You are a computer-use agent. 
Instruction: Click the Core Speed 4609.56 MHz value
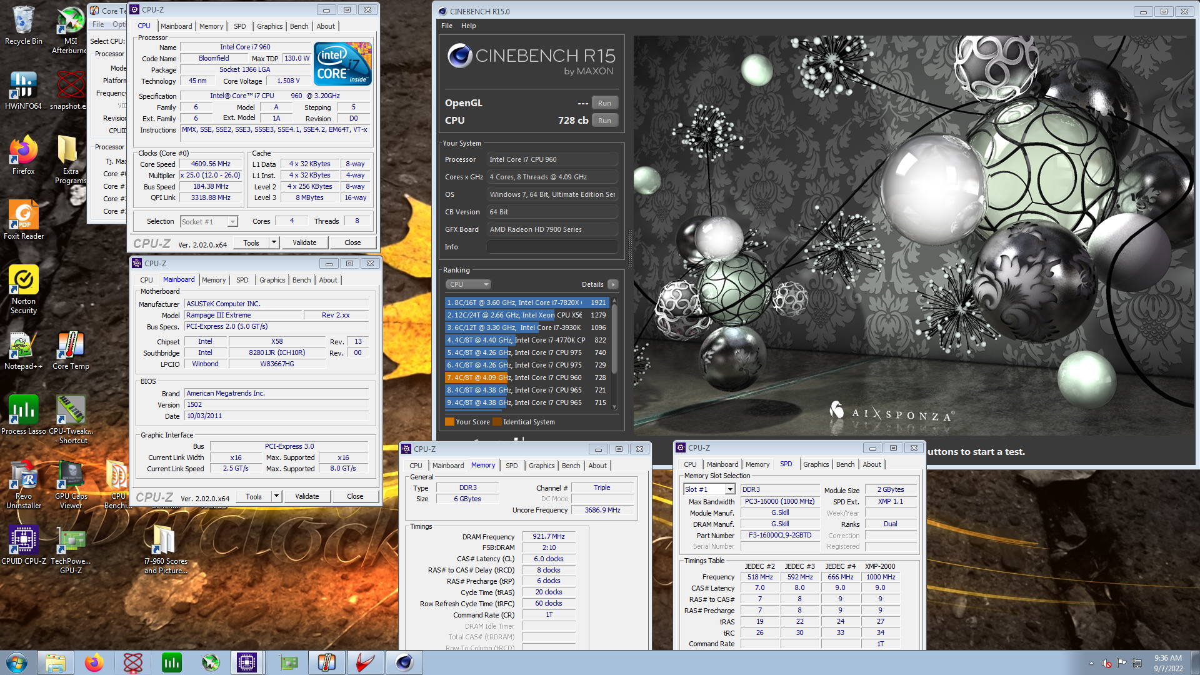click(211, 164)
